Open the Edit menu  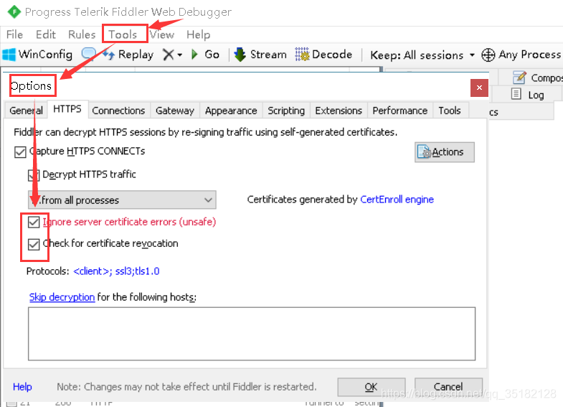tap(46, 34)
